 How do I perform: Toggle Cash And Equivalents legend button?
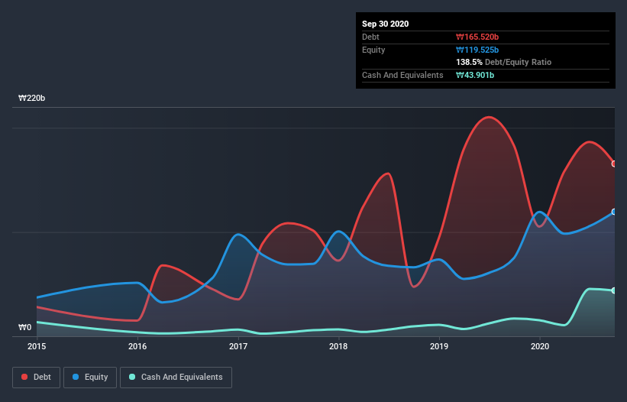[176, 378]
